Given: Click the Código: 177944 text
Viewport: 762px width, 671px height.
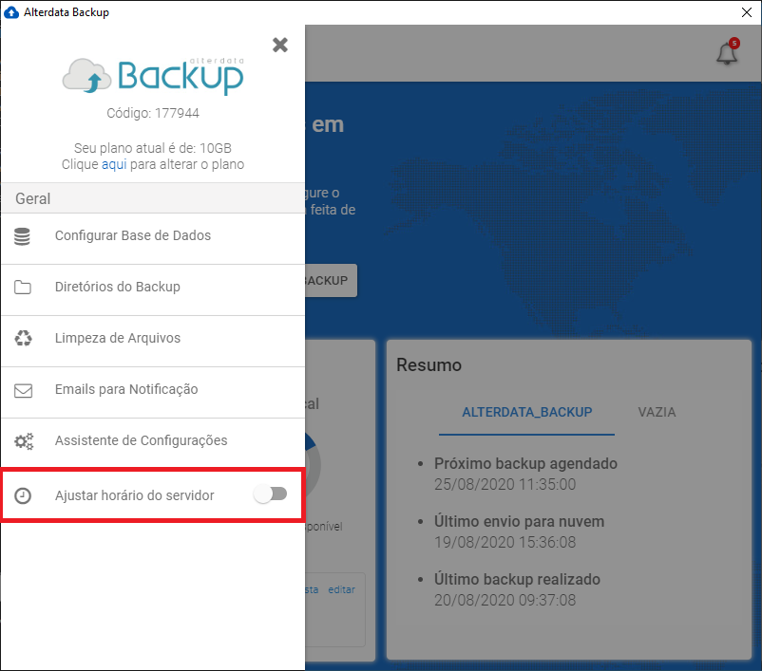Looking at the screenshot, I should (153, 113).
